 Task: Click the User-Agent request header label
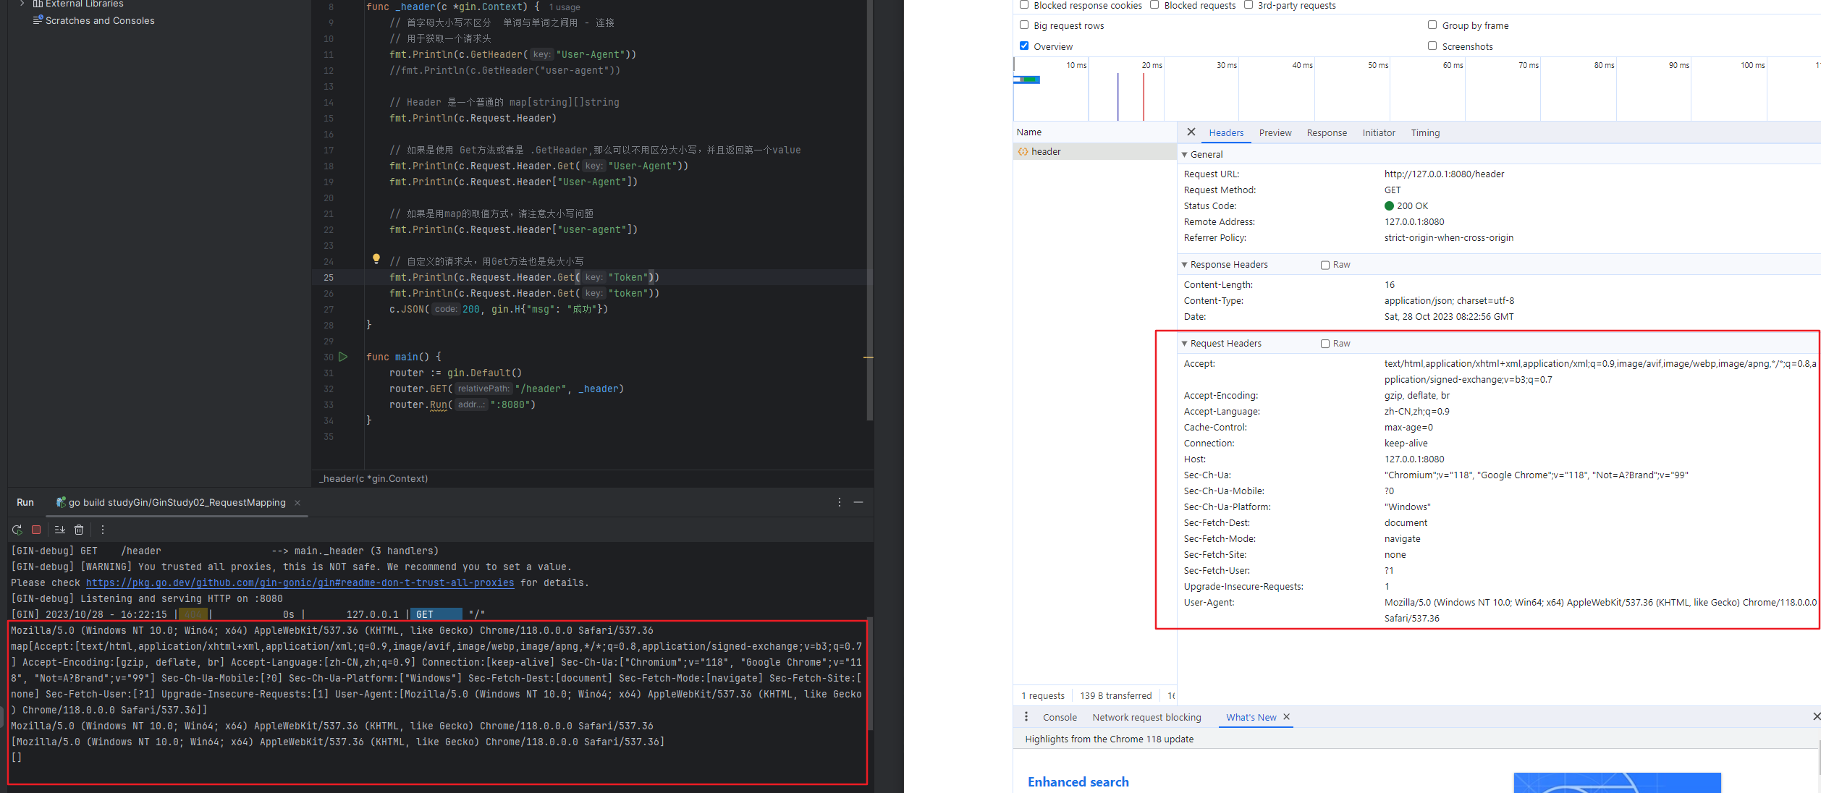click(1209, 603)
